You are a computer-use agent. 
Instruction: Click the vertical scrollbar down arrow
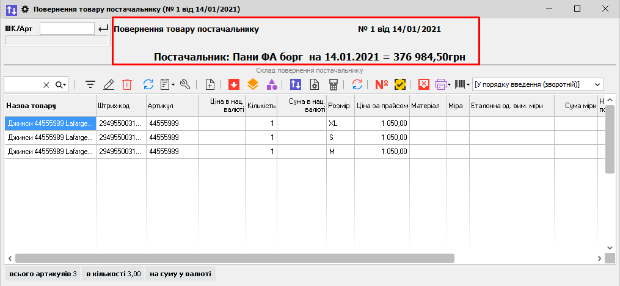(x=610, y=248)
